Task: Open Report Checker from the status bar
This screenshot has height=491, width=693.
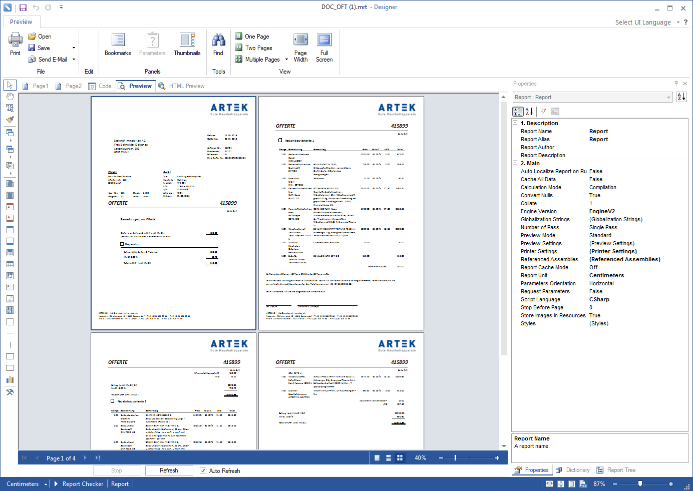Action: (83, 484)
